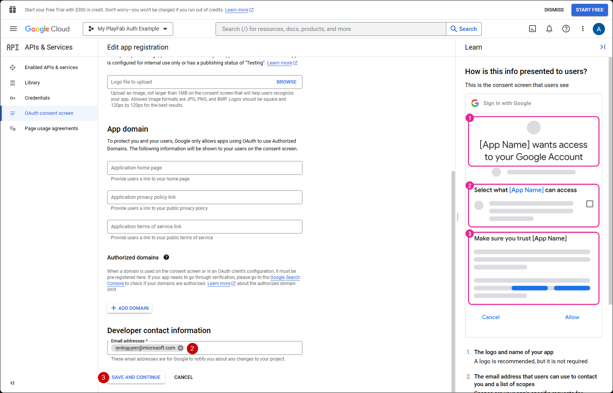
Task: Open the Google Search Console link
Action: click(285, 277)
